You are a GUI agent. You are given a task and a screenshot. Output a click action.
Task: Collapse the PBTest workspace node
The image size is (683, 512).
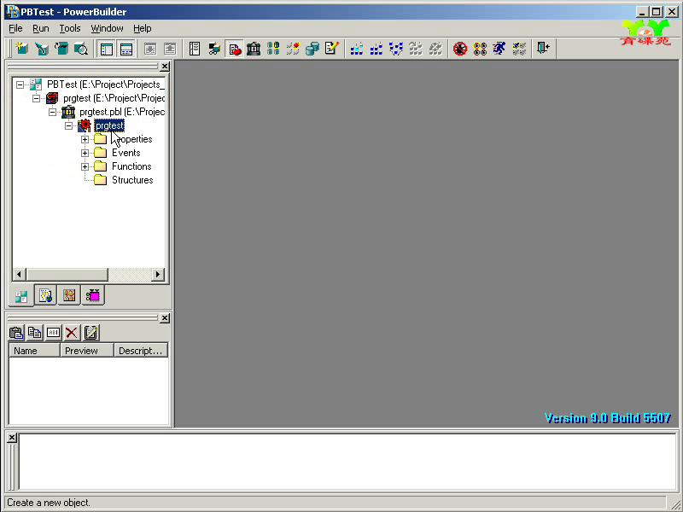[20, 84]
